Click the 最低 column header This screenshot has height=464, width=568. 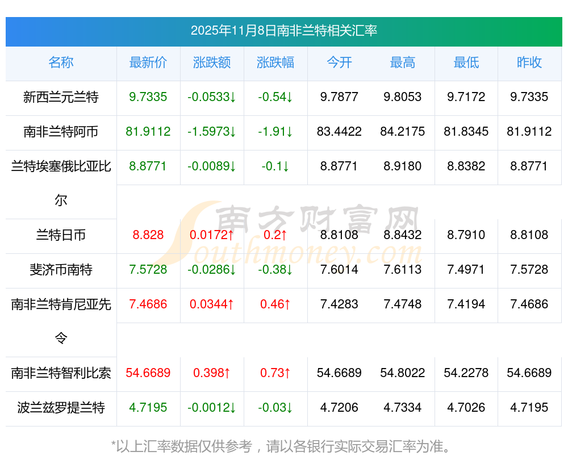pos(466,63)
